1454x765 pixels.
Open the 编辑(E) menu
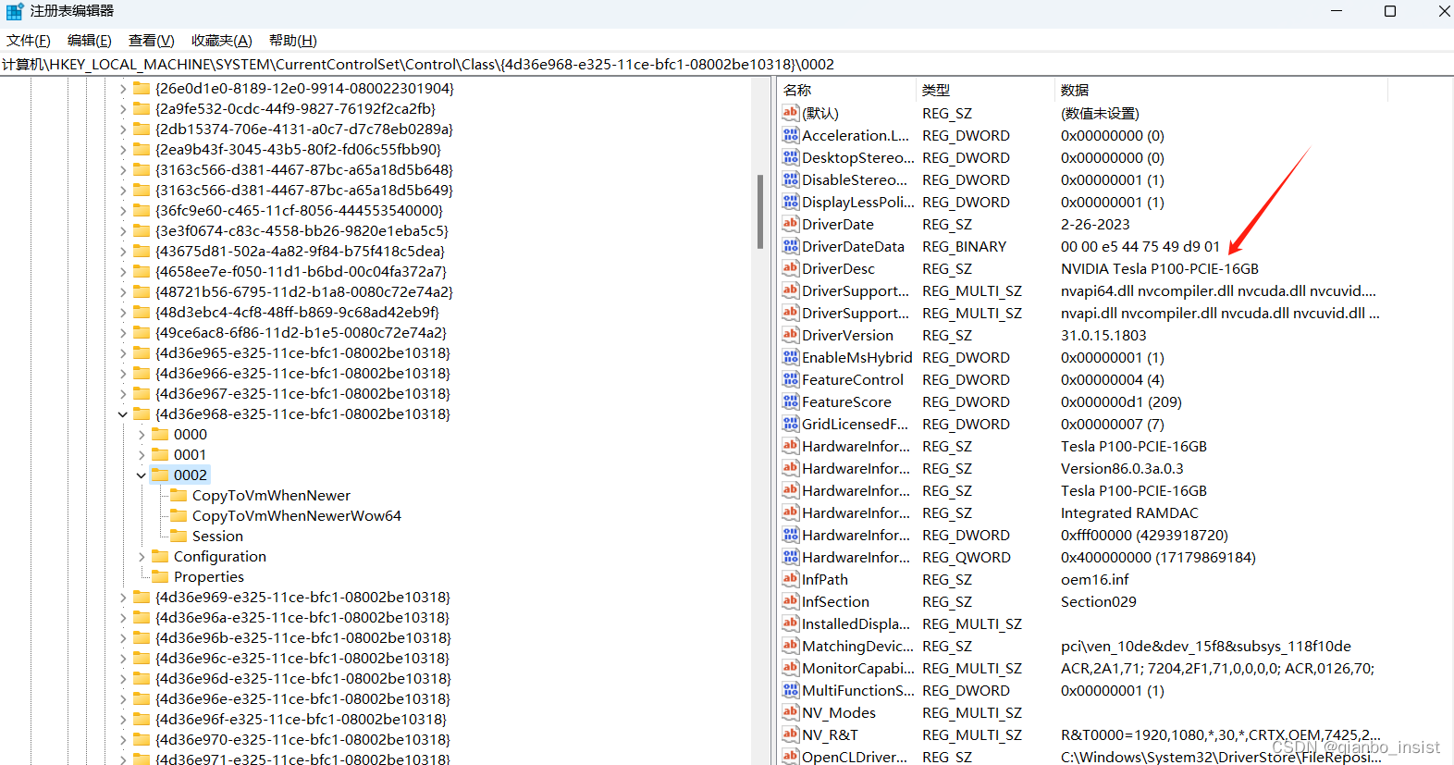pyautogui.click(x=89, y=41)
